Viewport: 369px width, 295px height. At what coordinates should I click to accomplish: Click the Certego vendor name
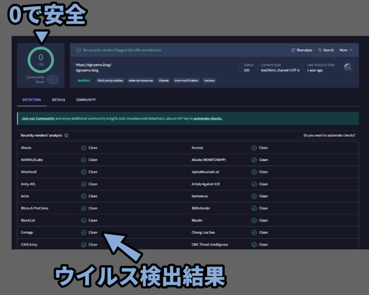[27, 233]
